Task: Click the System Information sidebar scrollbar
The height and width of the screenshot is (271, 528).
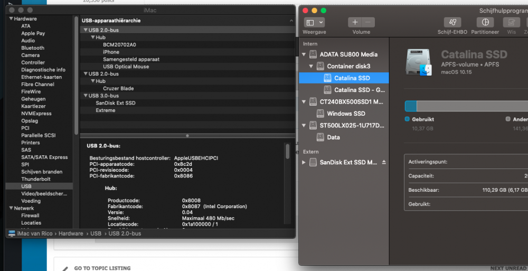Action: pyautogui.click(x=76, y=76)
